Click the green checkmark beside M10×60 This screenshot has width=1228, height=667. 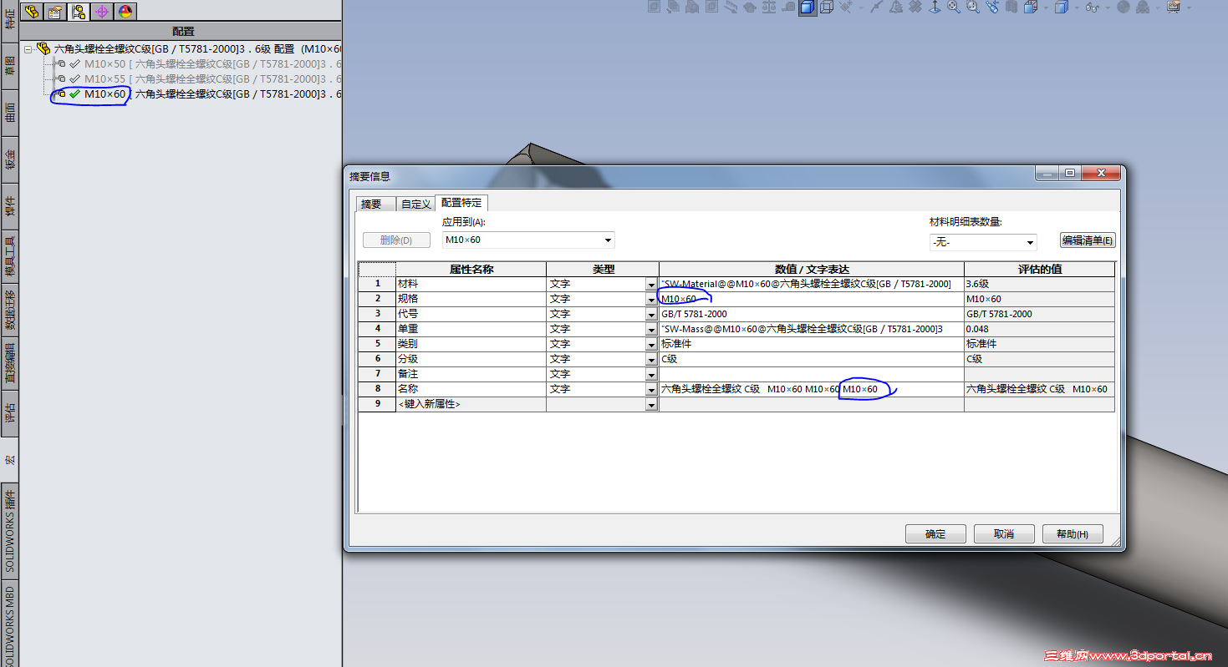(x=75, y=94)
